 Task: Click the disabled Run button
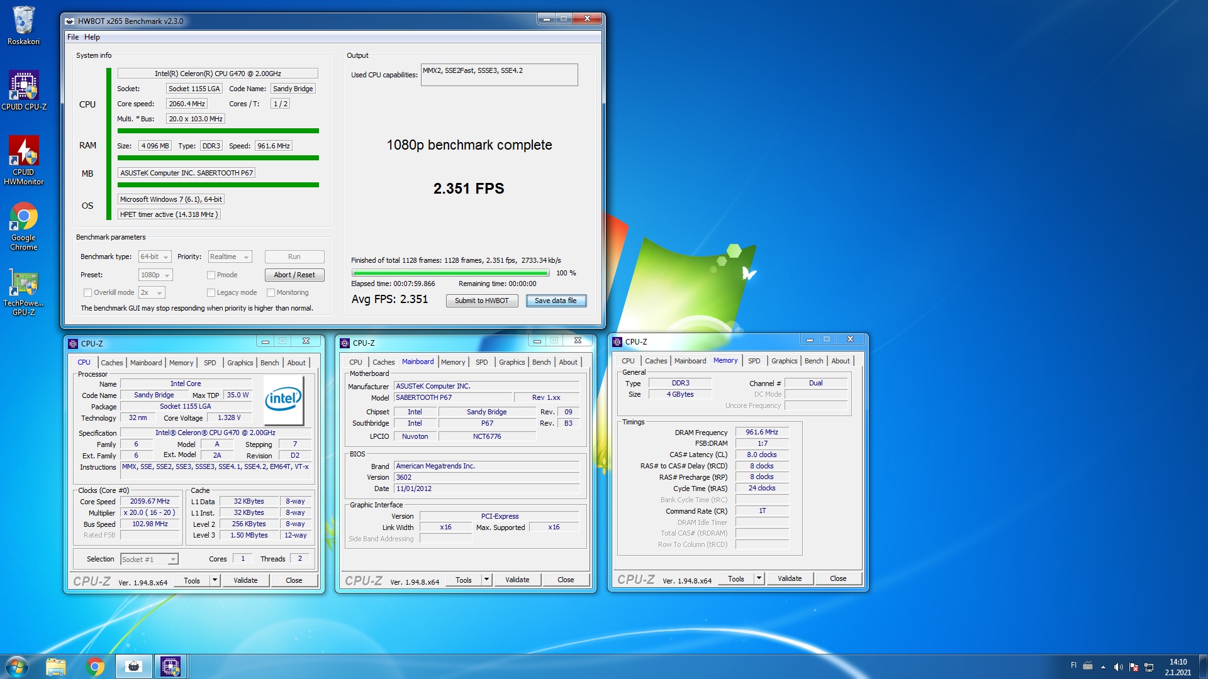tap(294, 257)
